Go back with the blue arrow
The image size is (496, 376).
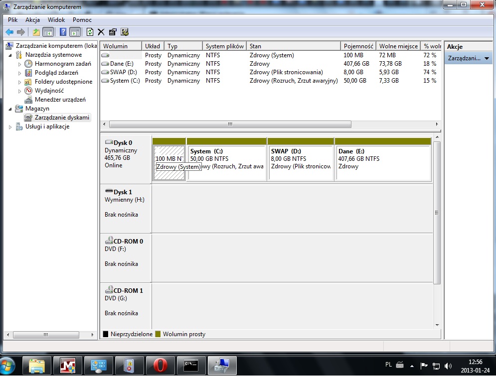click(x=9, y=32)
